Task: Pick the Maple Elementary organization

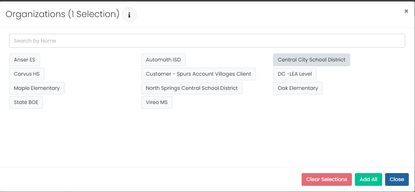Action: (x=37, y=88)
